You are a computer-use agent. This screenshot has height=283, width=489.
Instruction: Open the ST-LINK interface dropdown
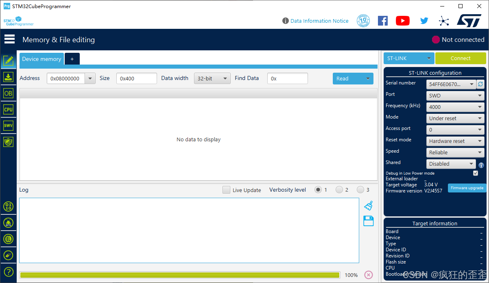click(x=409, y=58)
